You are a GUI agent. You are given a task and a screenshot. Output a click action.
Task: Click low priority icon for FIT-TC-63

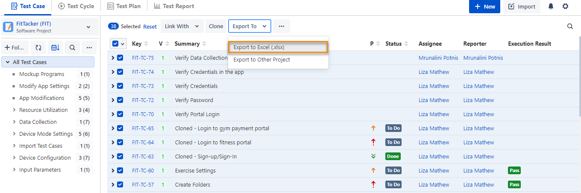tap(373, 156)
